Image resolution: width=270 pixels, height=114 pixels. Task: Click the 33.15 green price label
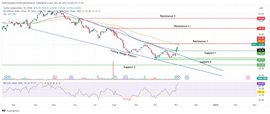click(x=260, y=53)
